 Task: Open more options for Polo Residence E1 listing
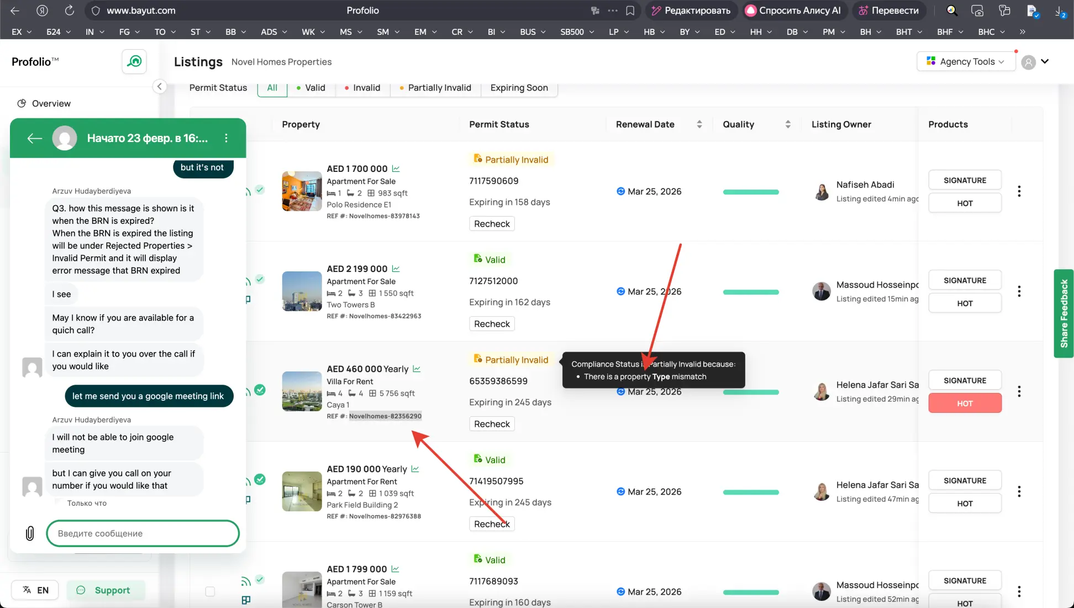(1019, 191)
